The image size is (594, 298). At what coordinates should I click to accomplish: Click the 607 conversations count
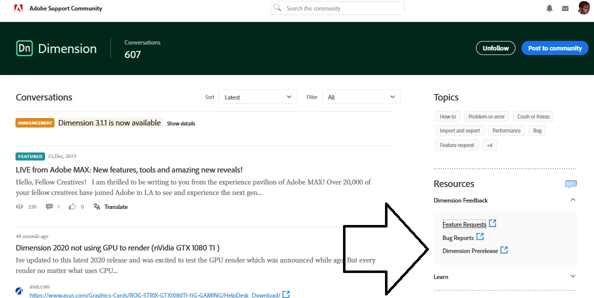pyautogui.click(x=132, y=54)
